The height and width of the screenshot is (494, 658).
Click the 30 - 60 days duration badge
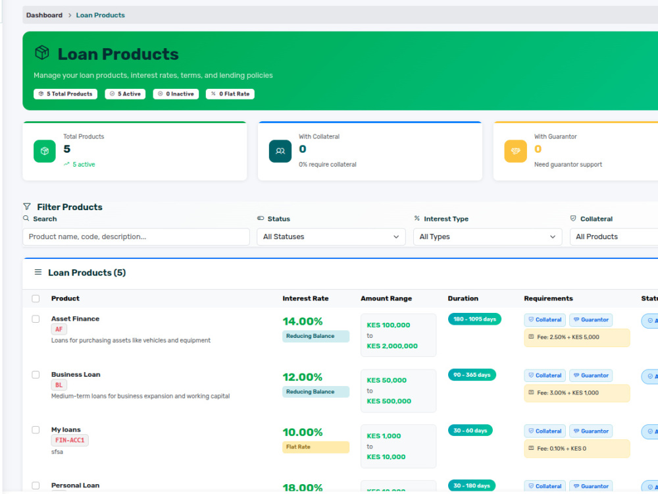[470, 430]
